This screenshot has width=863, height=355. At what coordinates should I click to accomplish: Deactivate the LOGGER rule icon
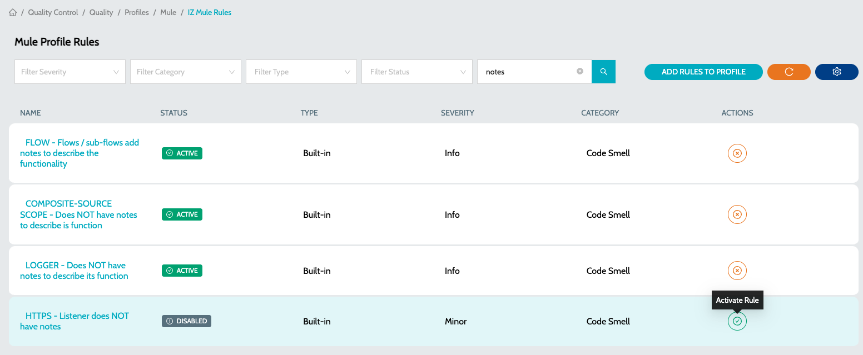point(737,271)
